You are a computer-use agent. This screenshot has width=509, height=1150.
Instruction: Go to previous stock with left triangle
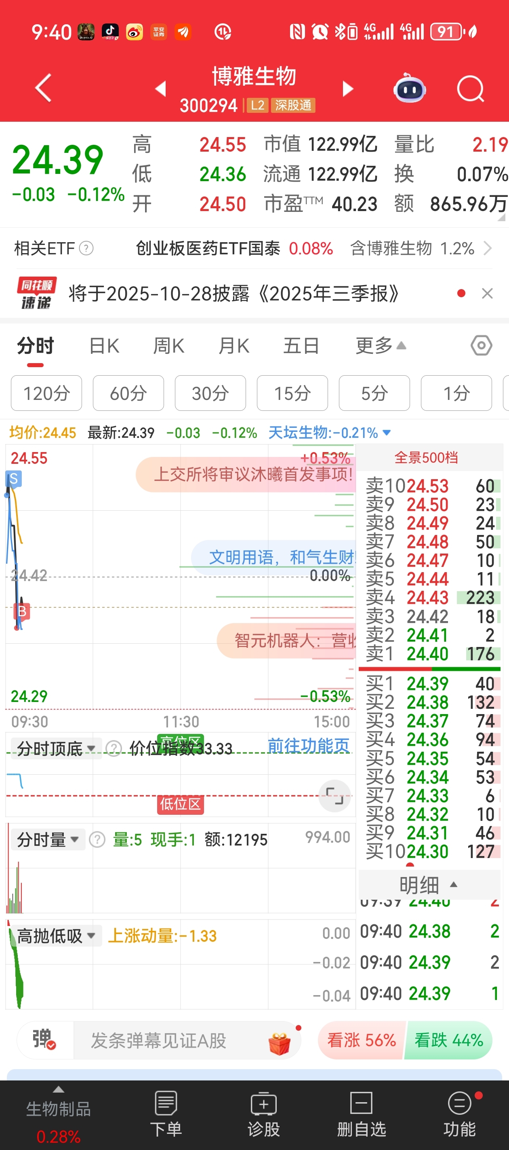pyautogui.click(x=161, y=89)
